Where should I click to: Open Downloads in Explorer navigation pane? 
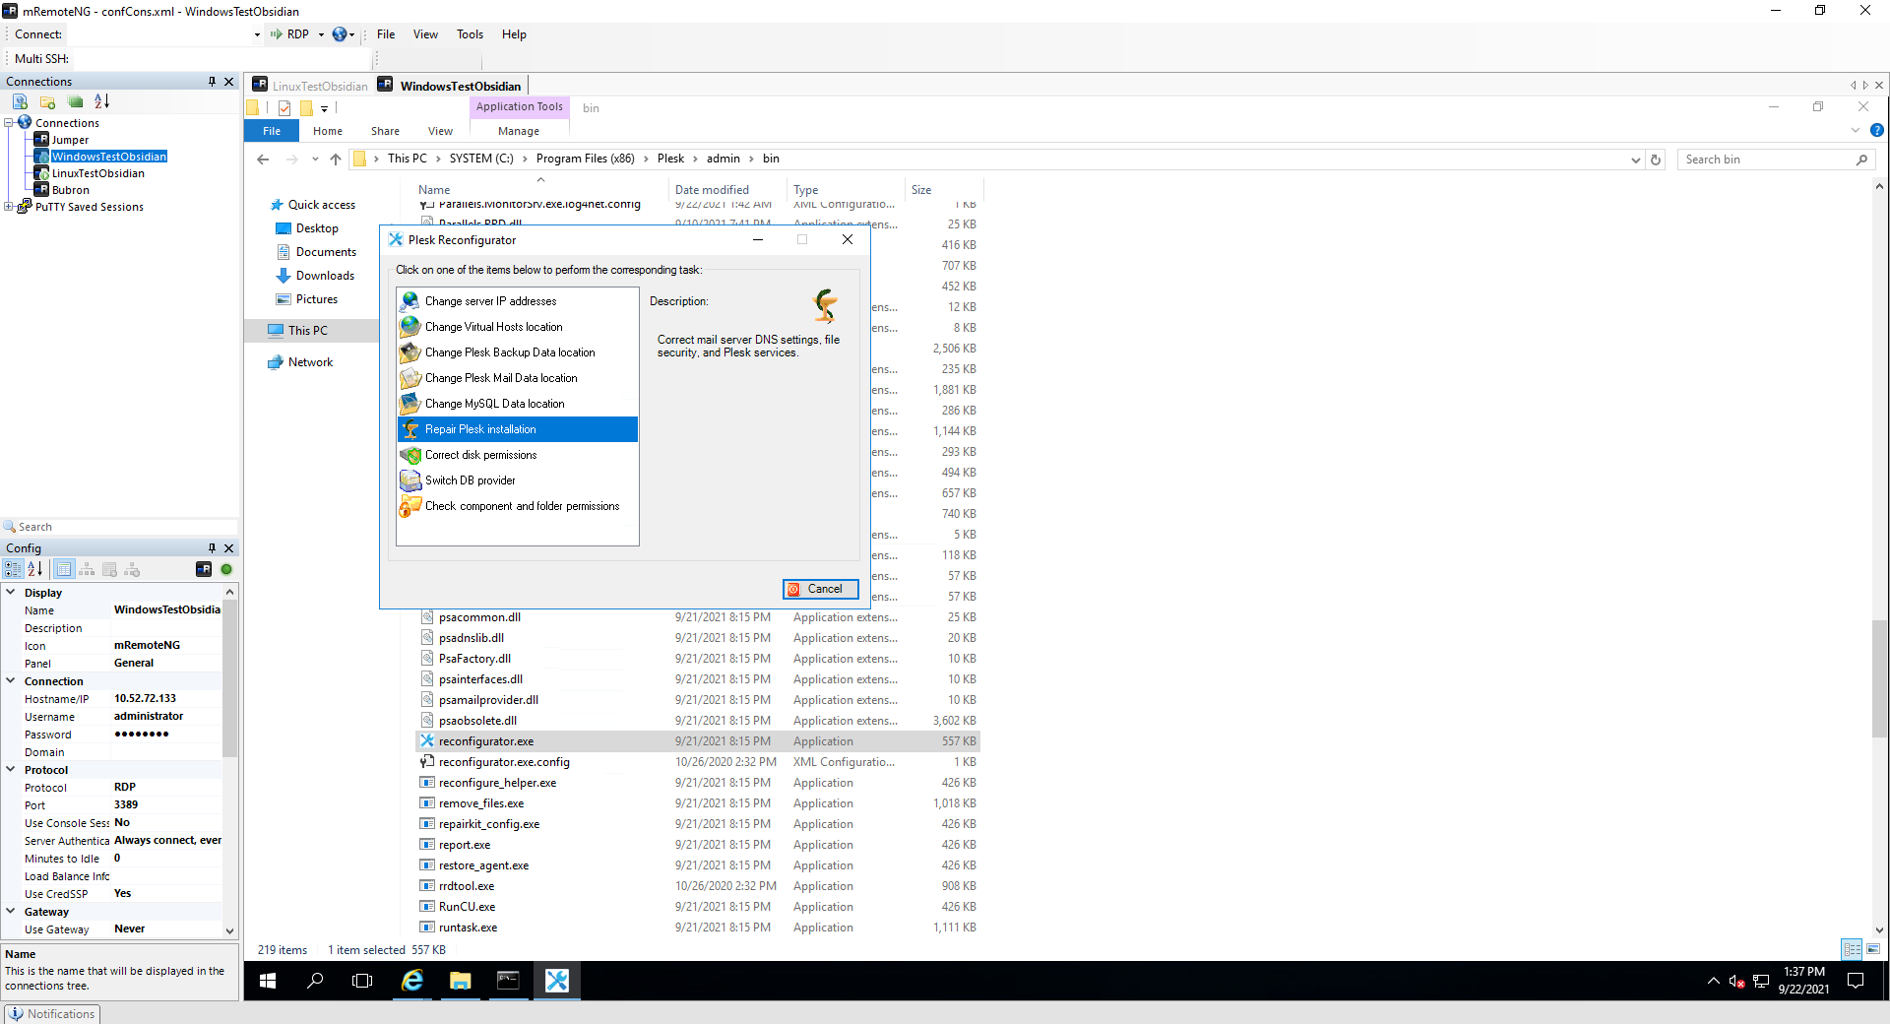[325, 276]
